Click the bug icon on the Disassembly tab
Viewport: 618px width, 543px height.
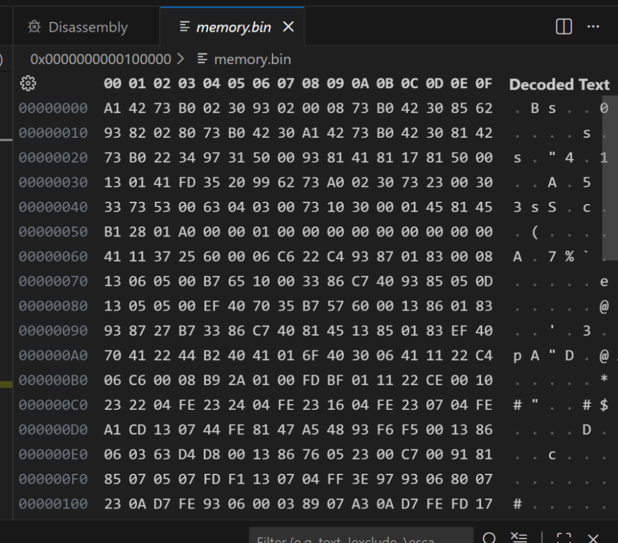pyautogui.click(x=34, y=27)
